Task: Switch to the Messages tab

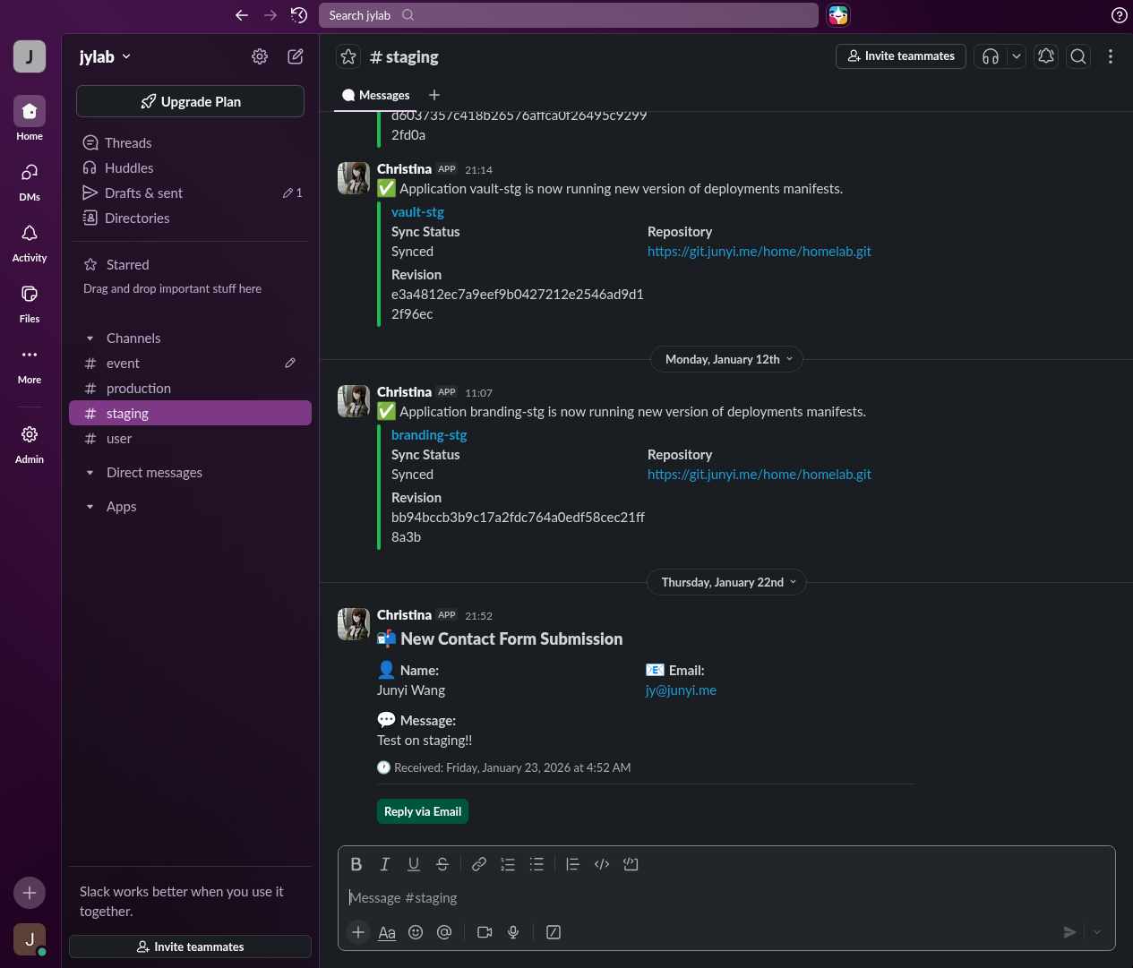Action: [x=376, y=95]
